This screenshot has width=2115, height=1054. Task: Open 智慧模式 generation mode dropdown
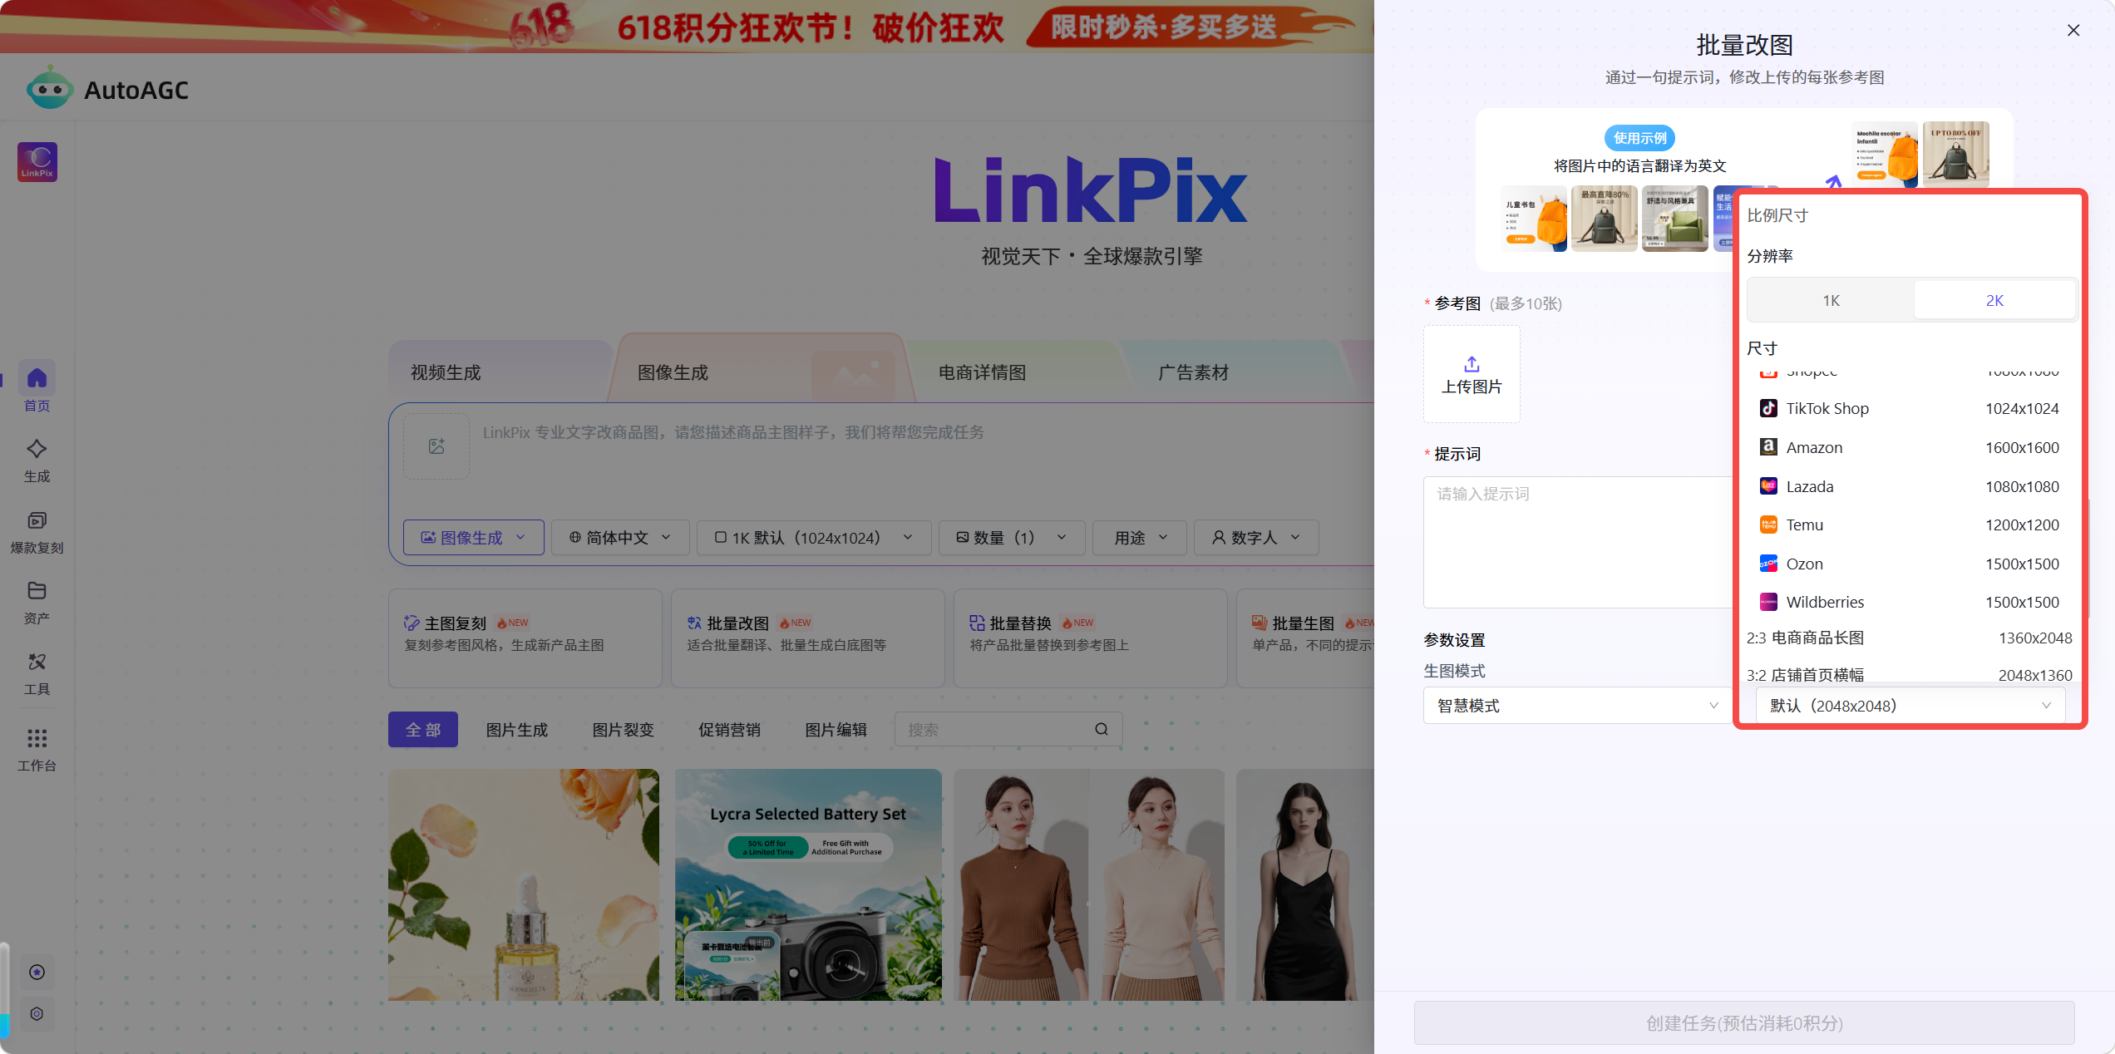(1578, 706)
